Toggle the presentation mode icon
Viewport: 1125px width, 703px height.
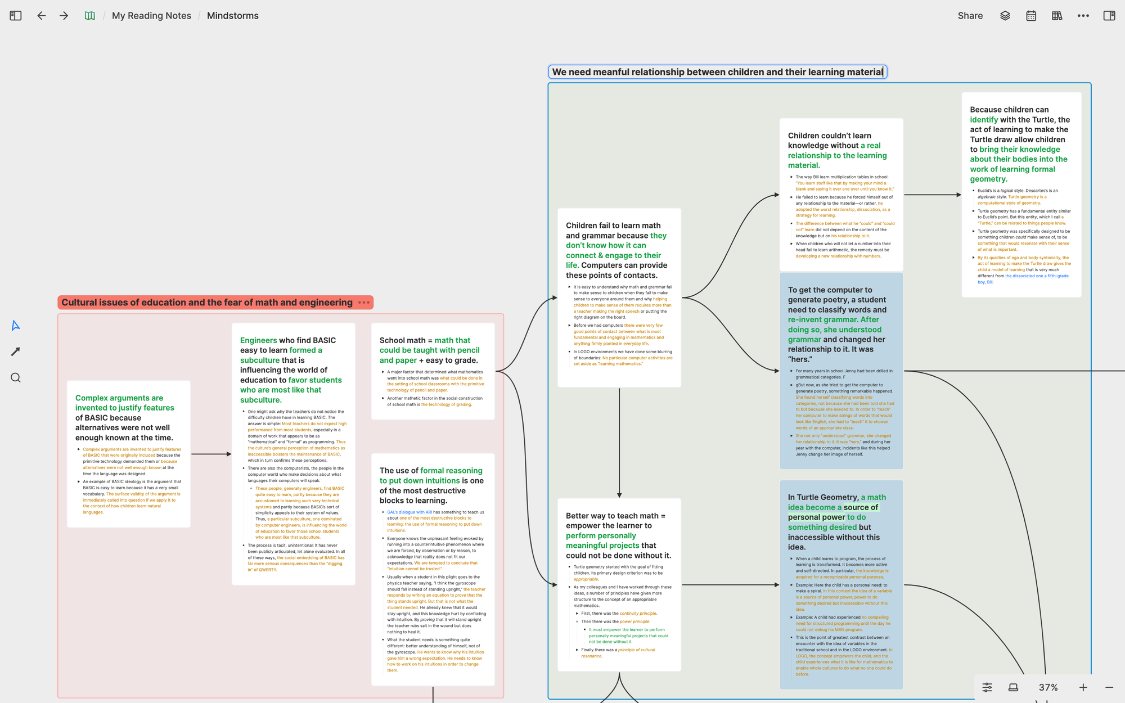pos(1013,687)
